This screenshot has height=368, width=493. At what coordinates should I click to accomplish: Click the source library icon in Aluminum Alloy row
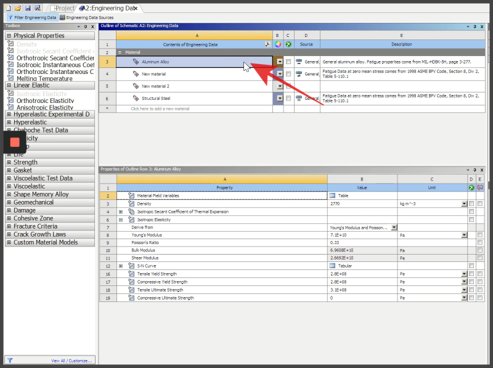point(299,62)
